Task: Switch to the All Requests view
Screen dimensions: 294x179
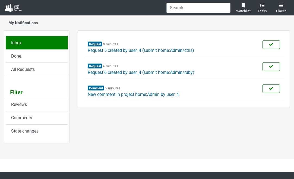Action: 23,69
